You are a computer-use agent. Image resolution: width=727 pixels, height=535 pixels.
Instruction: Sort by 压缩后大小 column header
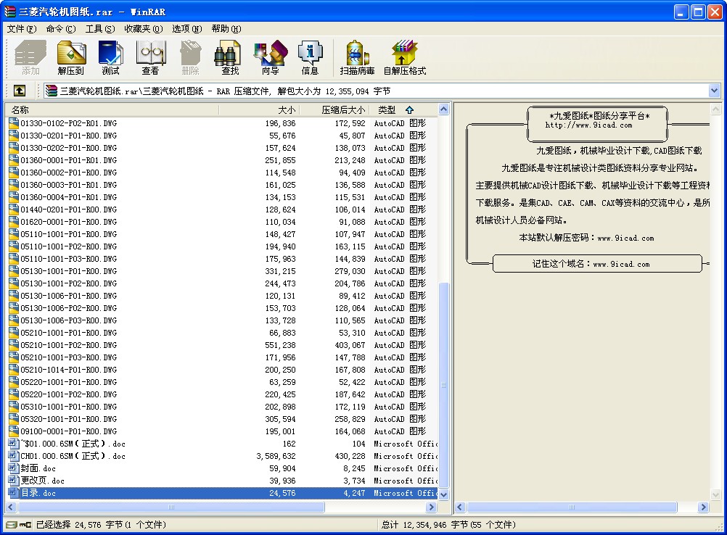334,109
